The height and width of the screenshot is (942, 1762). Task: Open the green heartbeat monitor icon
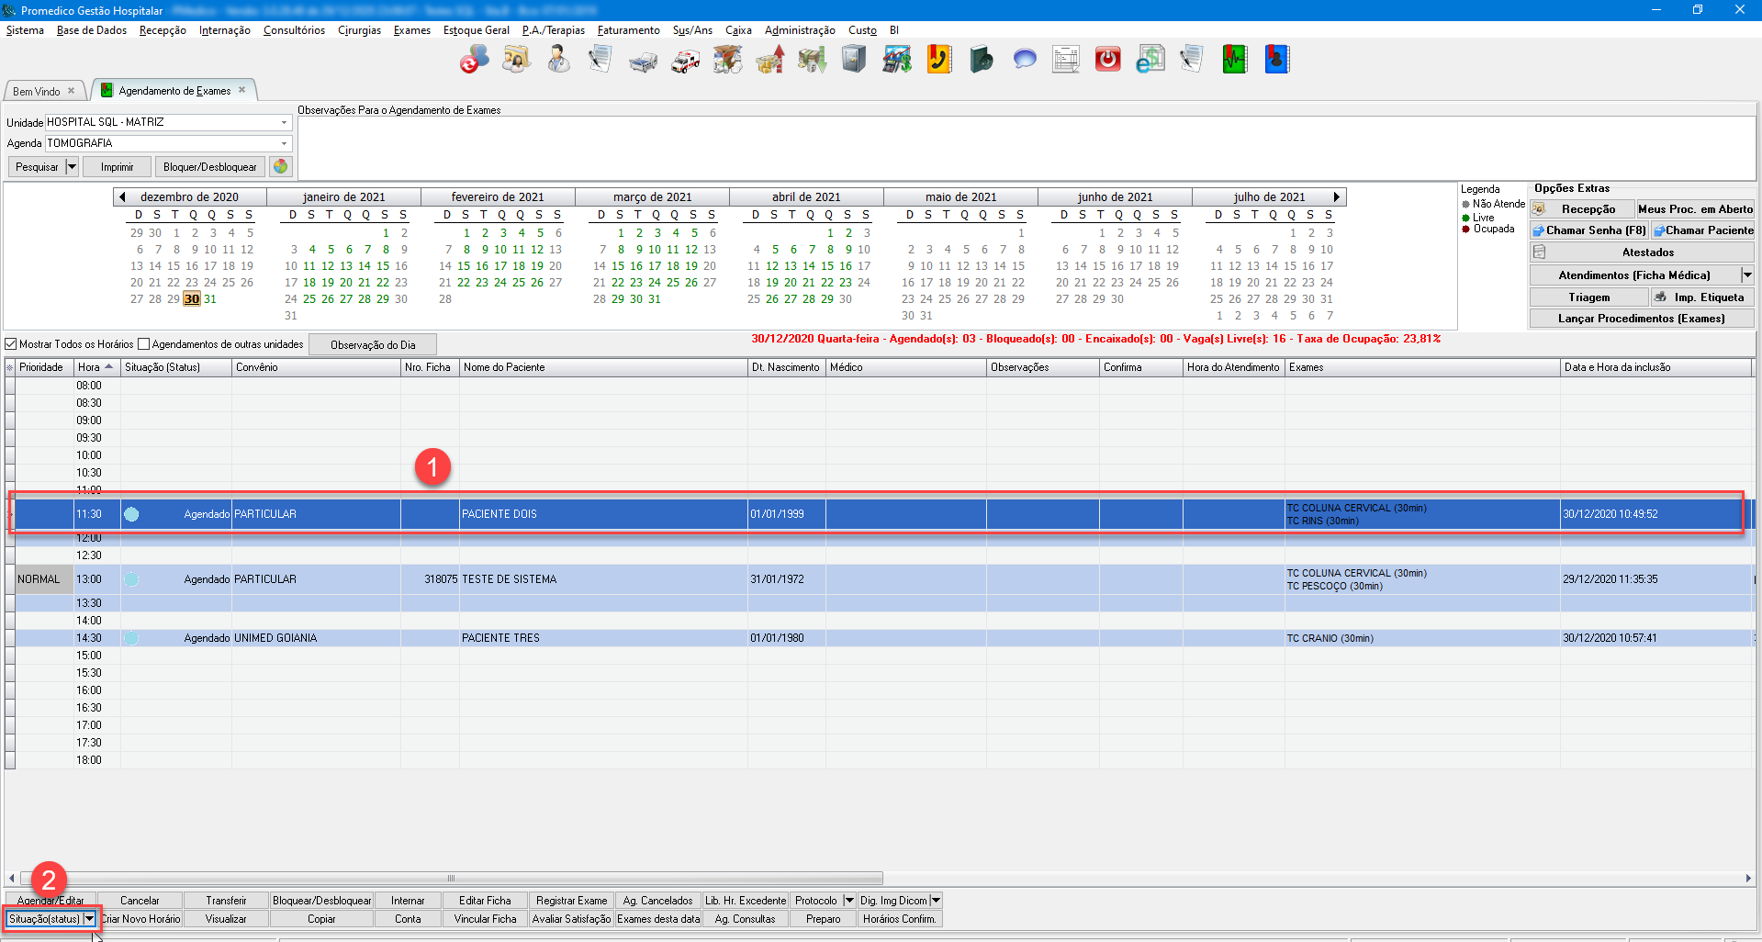(1234, 61)
